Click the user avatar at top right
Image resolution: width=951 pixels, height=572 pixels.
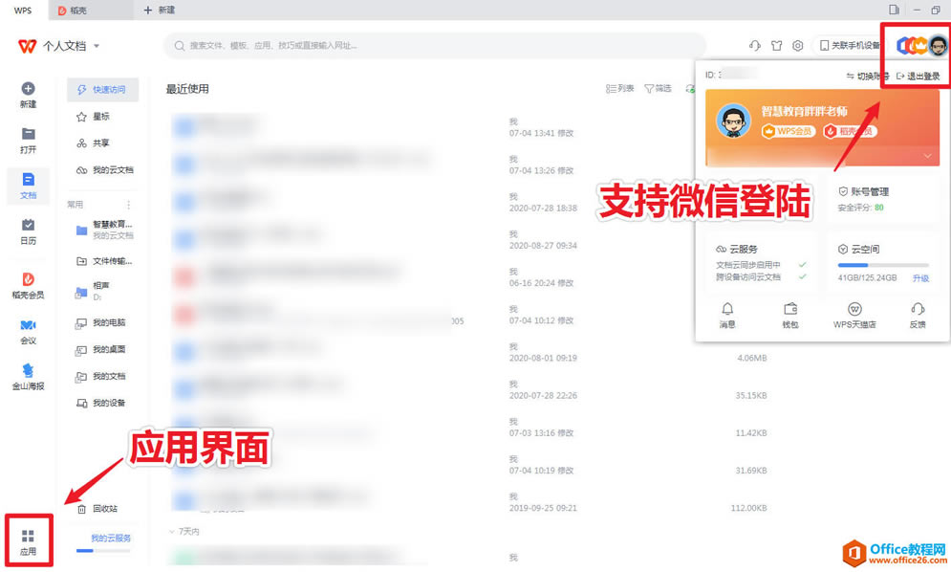[x=938, y=46]
